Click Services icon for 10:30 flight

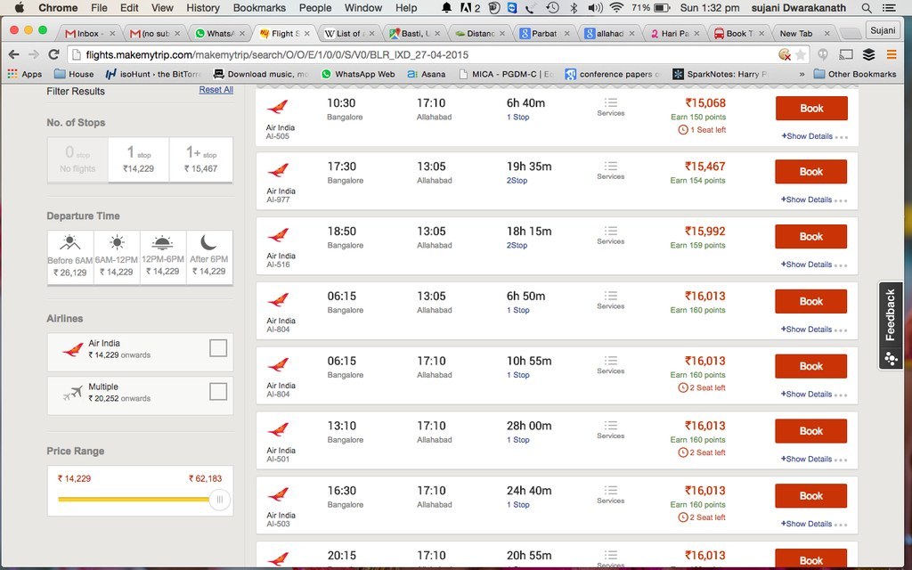tap(611, 103)
